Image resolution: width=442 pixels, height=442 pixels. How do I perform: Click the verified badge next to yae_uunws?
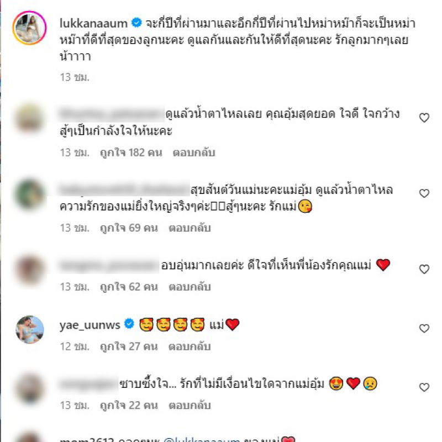pos(129,324)
